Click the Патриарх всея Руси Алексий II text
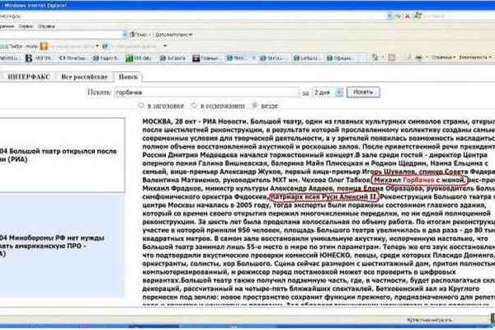The image size is (495, 330). point(323,196)
